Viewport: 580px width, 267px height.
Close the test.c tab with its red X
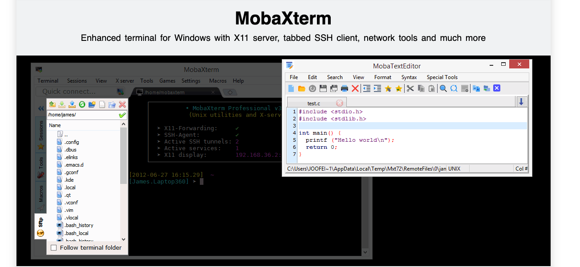tap(339, 103)
